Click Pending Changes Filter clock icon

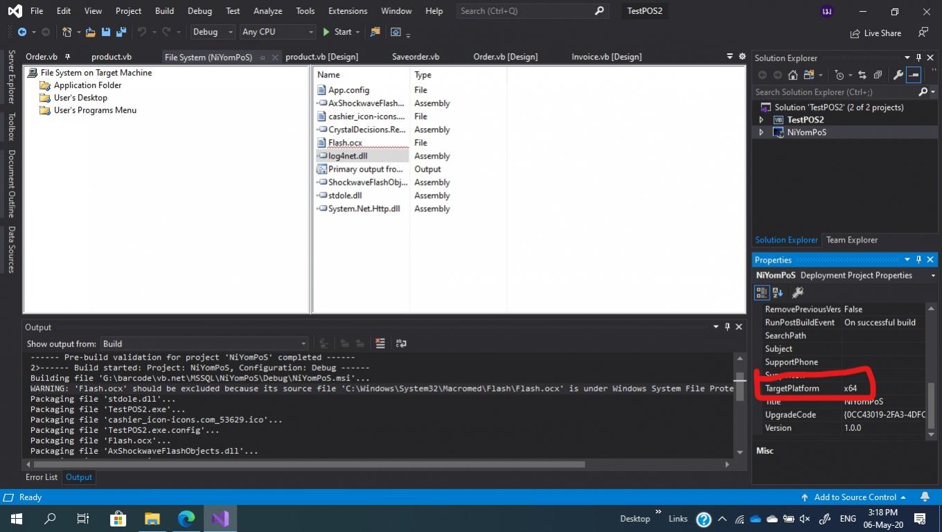[839, 75]
